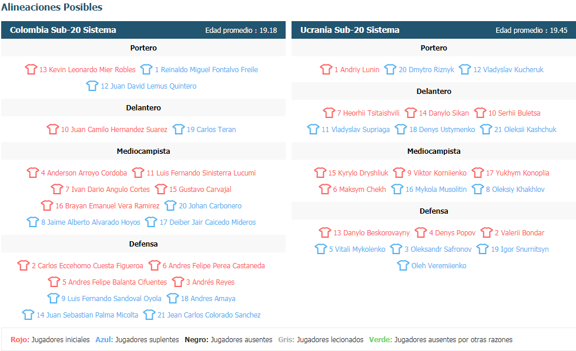Click red shirt icon beside Ivan Dario Angulo Cortes
This screenshot has width=576, height=351.
pyautogui.click(x=57, y=188)
